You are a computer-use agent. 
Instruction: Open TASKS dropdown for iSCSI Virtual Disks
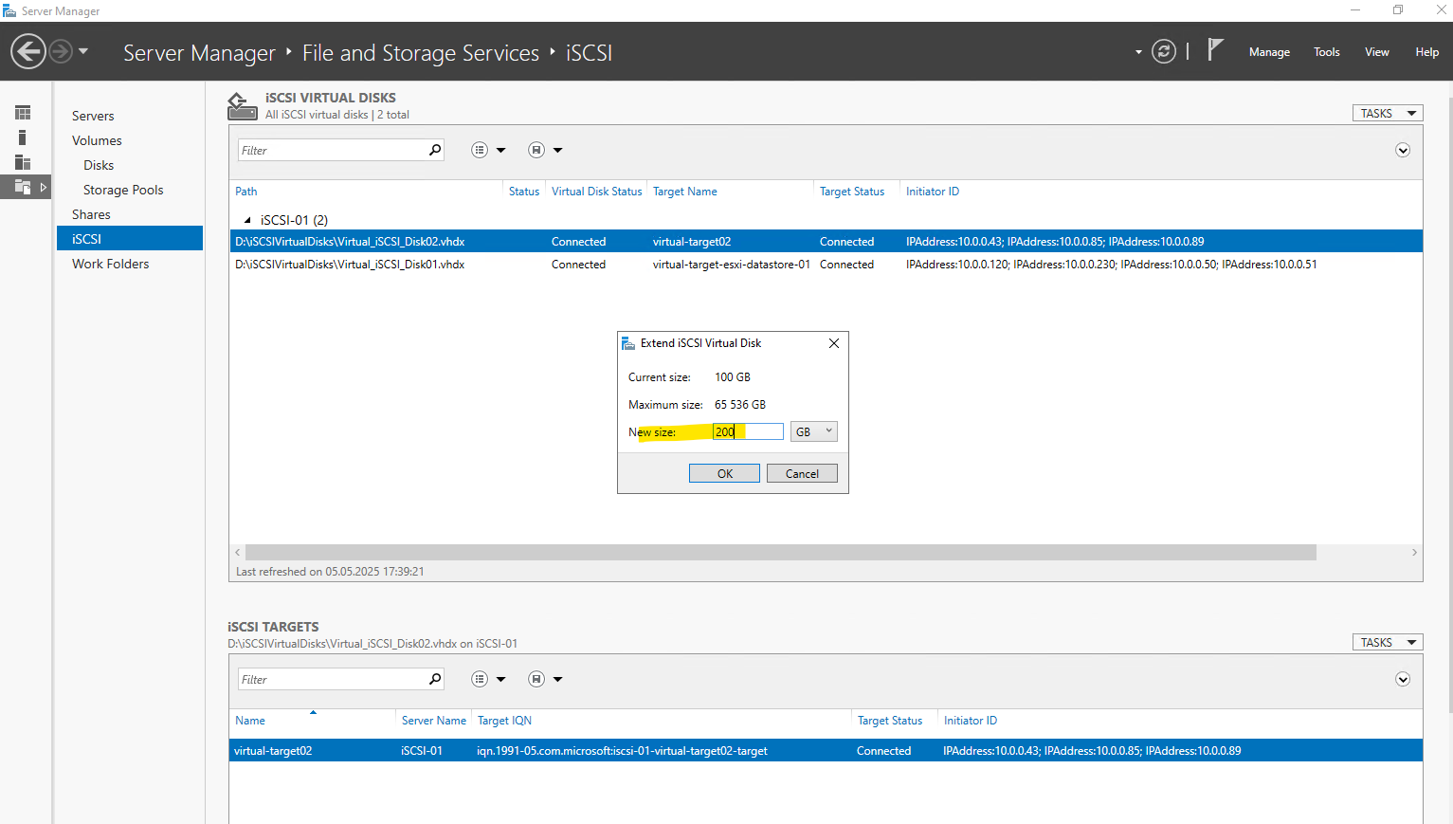click(1388, 114)
